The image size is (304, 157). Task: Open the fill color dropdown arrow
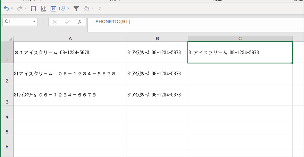92,8
